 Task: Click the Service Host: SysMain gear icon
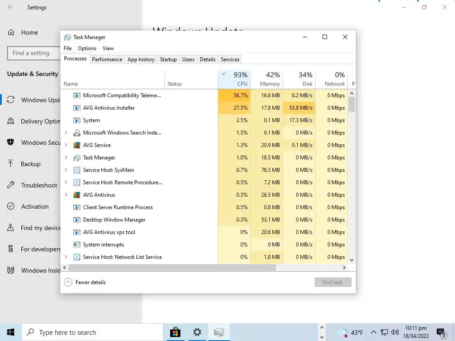pyautogui.click(x=76, y=170)
